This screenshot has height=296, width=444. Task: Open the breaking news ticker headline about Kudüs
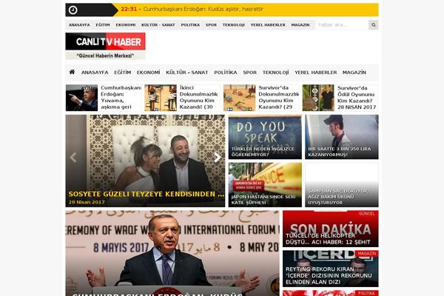[x=203, y=9]
